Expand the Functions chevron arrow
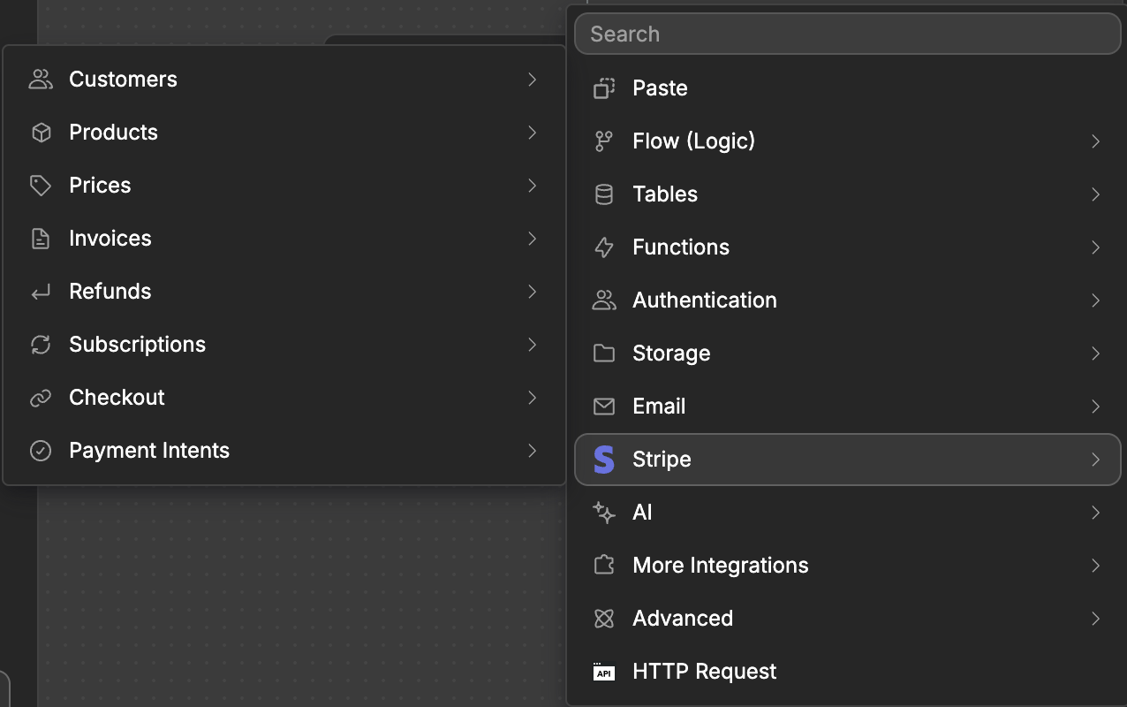The height and width of the screenshot is (707, 1127). pyautogui.click(x=1096, y=247)
